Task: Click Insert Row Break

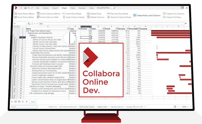Action: [72, 14]
